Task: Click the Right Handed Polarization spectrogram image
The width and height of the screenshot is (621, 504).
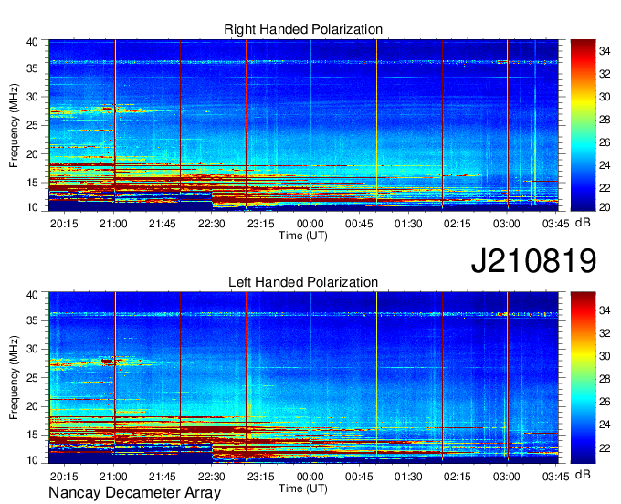Action: coord(303,125)
